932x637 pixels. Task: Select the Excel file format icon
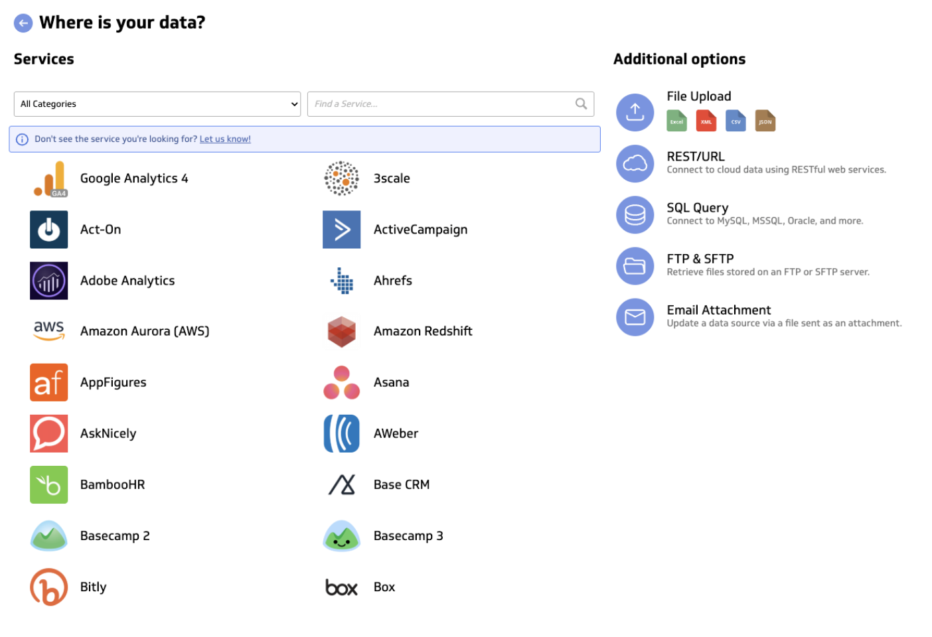[676, 121]
